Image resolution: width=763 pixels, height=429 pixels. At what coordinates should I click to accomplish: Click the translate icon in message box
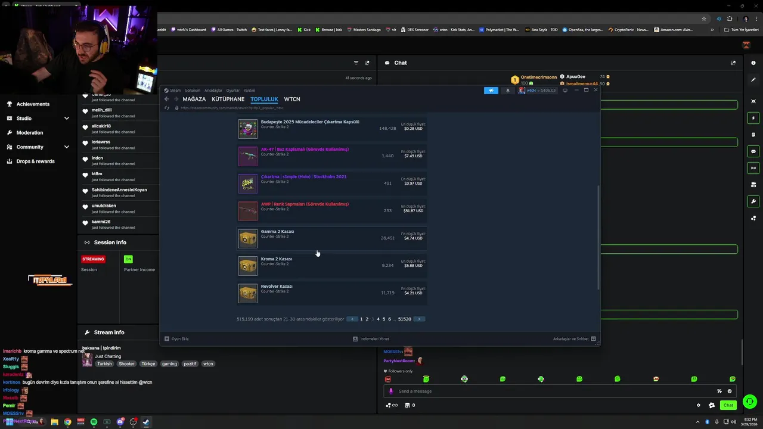click(719, 391)
